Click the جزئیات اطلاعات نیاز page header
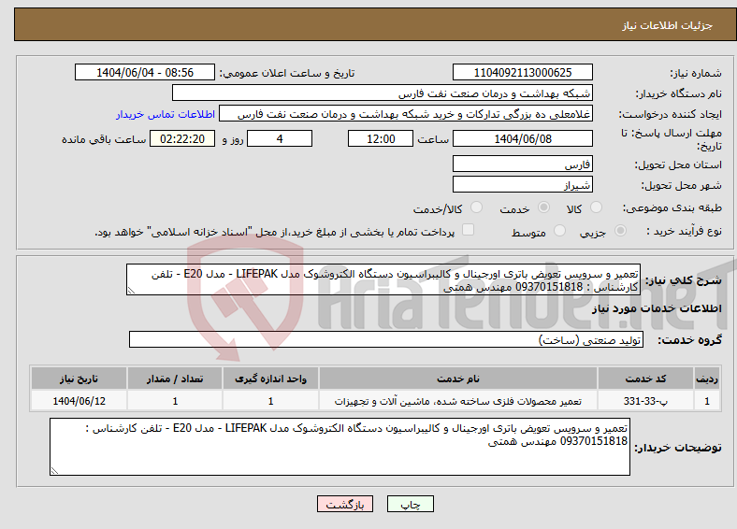This screenshot has width=737, height=529. click(x=668, y=25)
